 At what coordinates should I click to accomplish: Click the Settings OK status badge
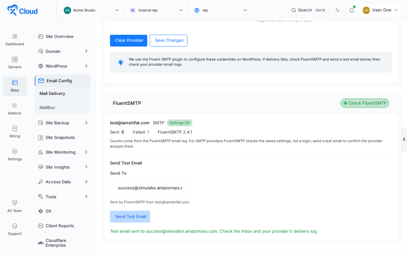(x=179, y=123)
